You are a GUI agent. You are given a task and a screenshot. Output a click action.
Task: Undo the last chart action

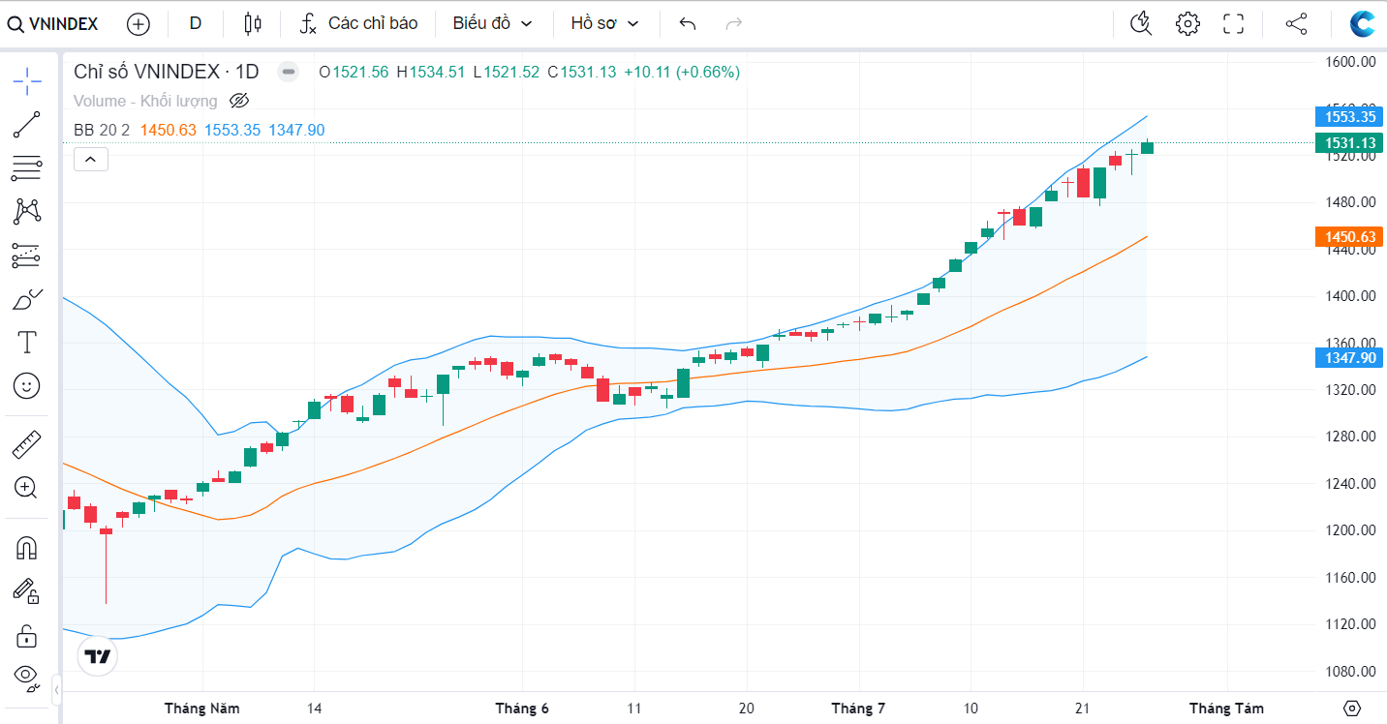[688, 23]
